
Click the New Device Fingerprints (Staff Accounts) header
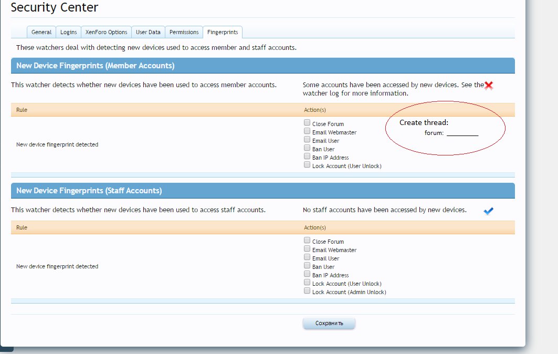pos(262,191)
